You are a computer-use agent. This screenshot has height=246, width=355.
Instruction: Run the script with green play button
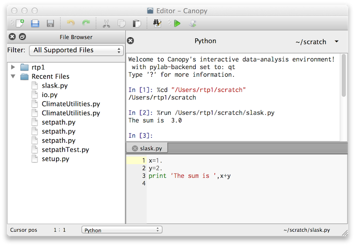coord(177,23)
